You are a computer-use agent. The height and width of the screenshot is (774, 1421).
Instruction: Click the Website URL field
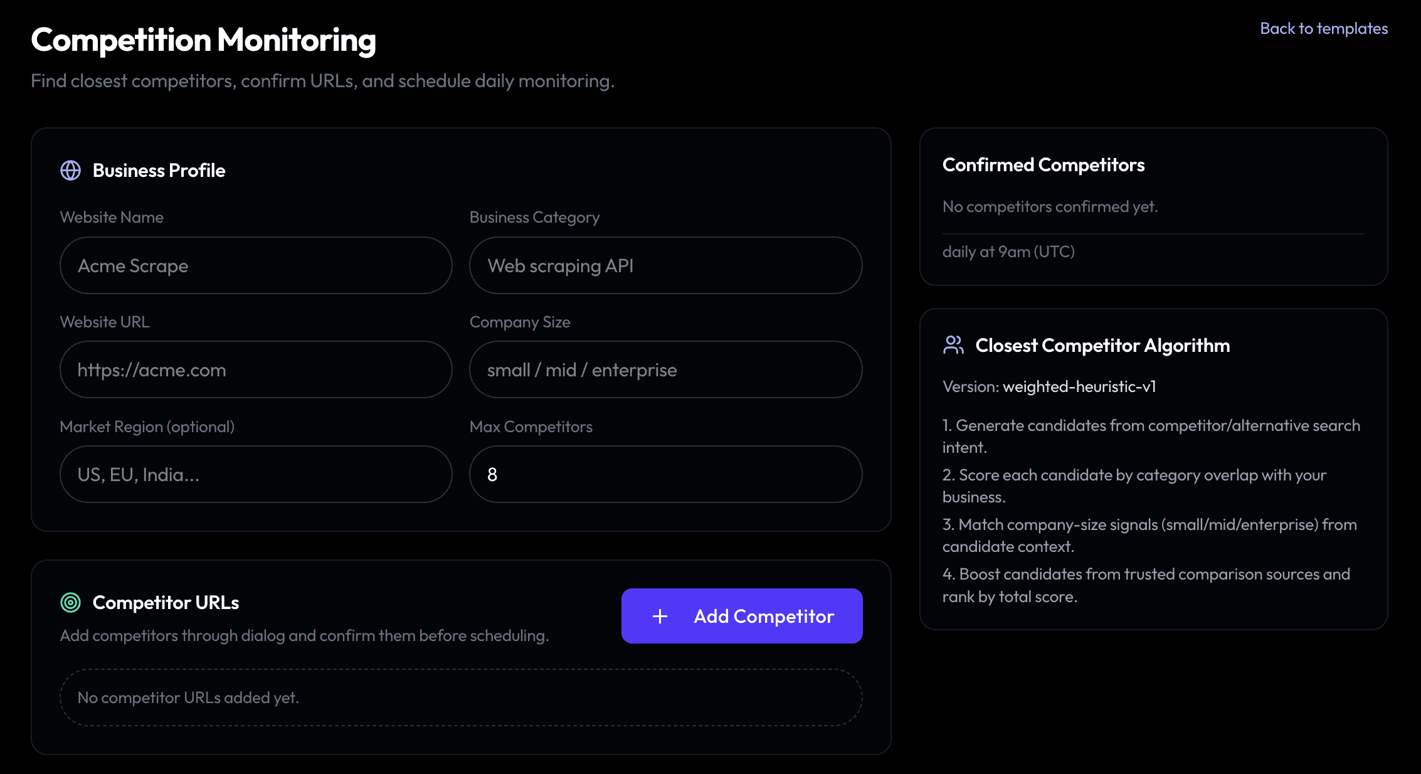pyautogui.click(x=255, y=369)
